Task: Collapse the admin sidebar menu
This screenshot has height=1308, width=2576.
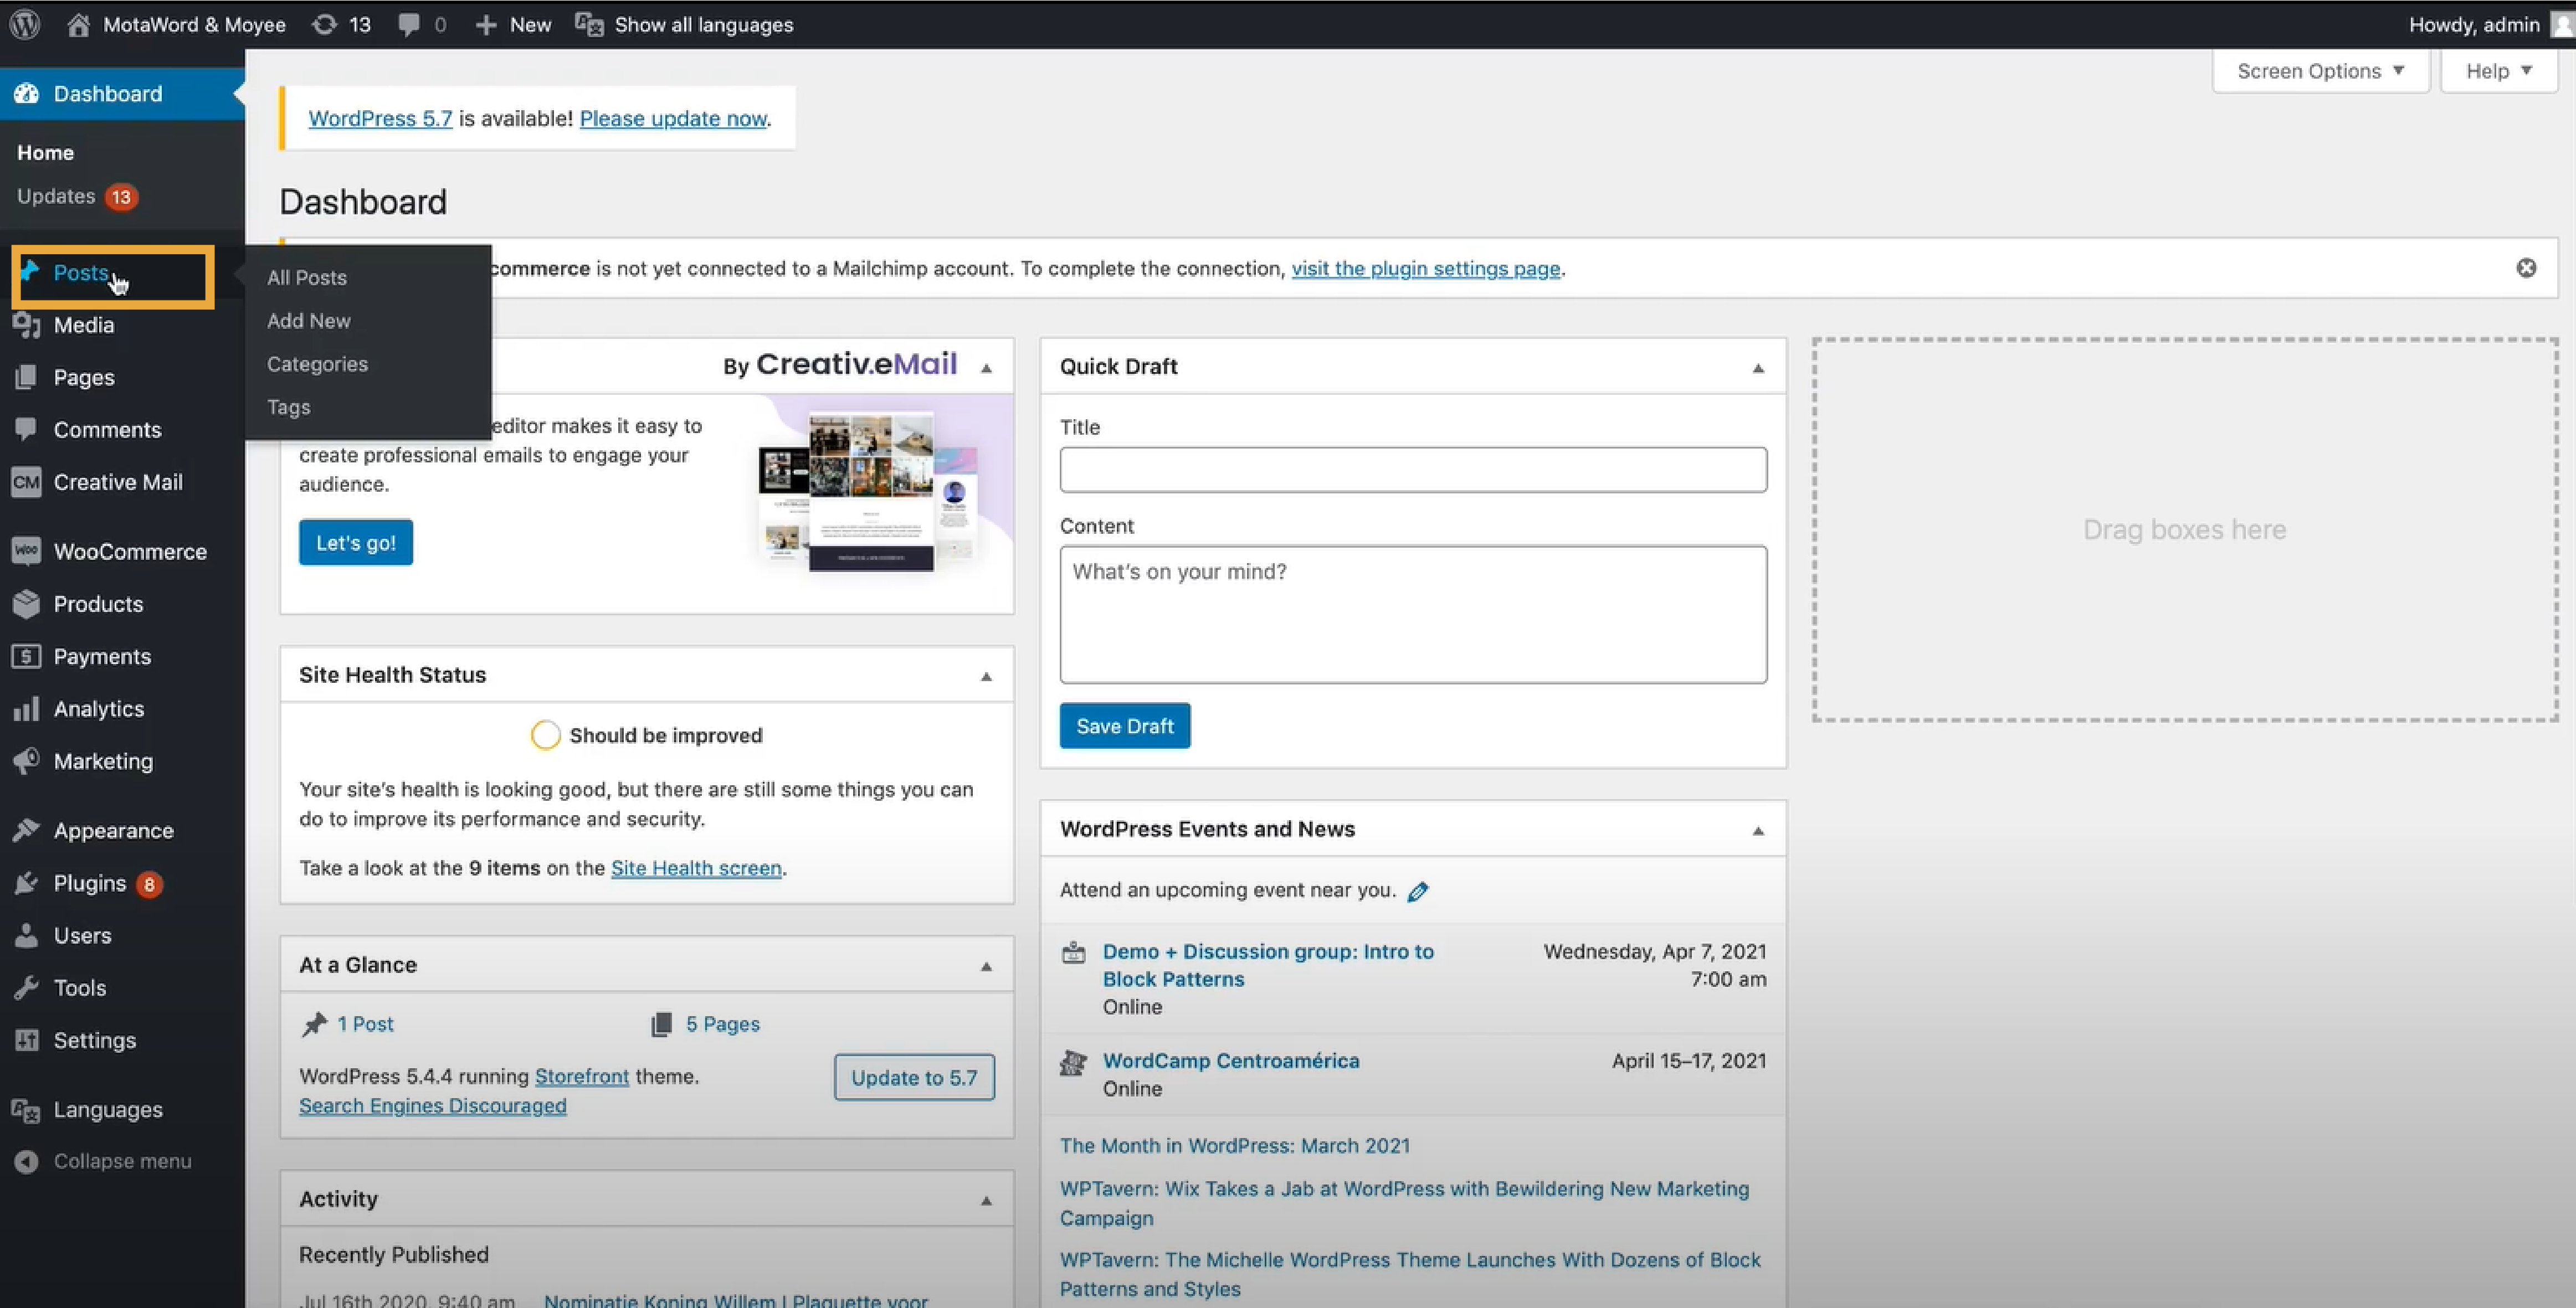Action: [x=121, y=1161]
